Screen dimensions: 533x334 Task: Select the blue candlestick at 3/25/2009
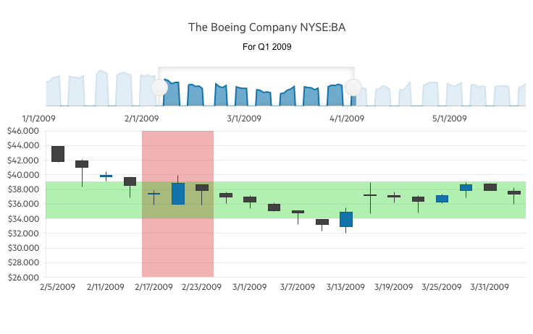442,198
